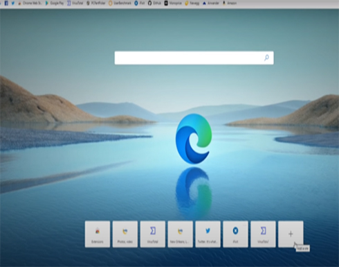This screenshot has width=339, height=267.
Task: Click the plus Add a site tile
Action: tap(291, 234)
